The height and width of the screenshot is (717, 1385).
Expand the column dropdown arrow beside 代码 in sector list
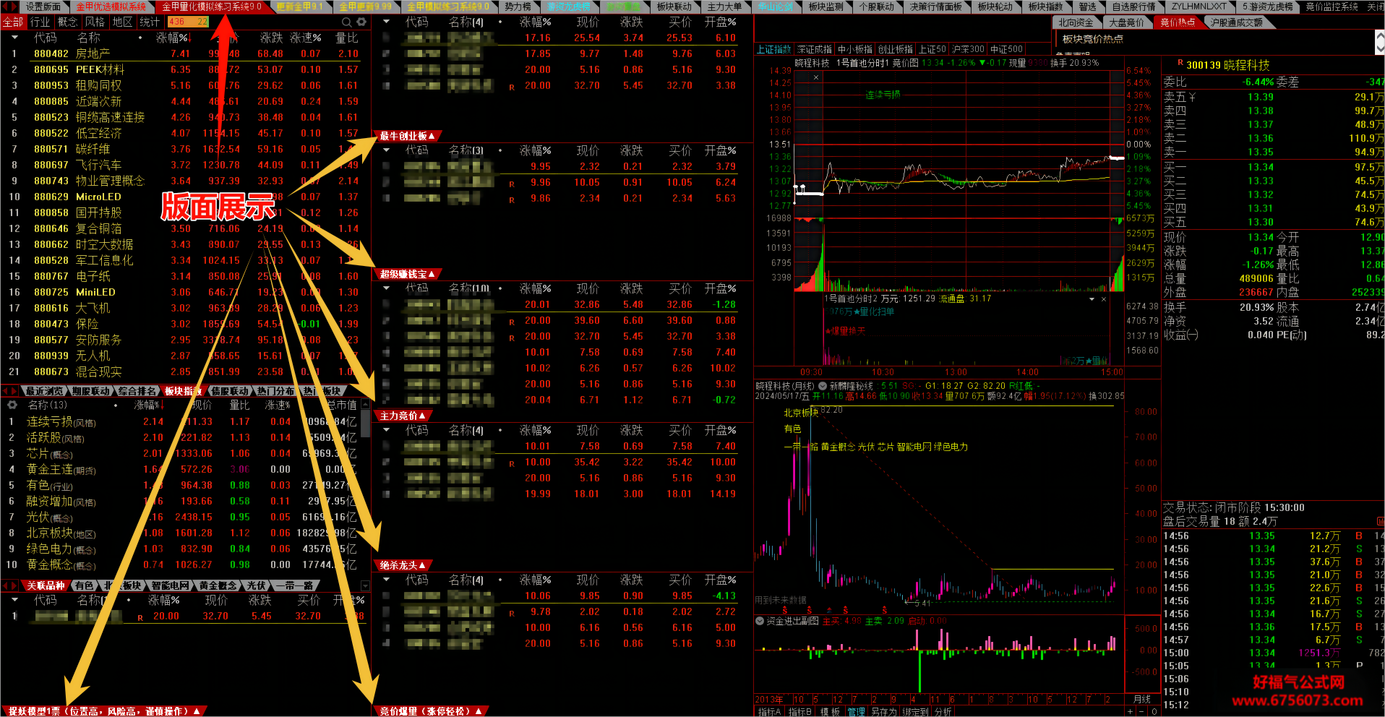14,38
